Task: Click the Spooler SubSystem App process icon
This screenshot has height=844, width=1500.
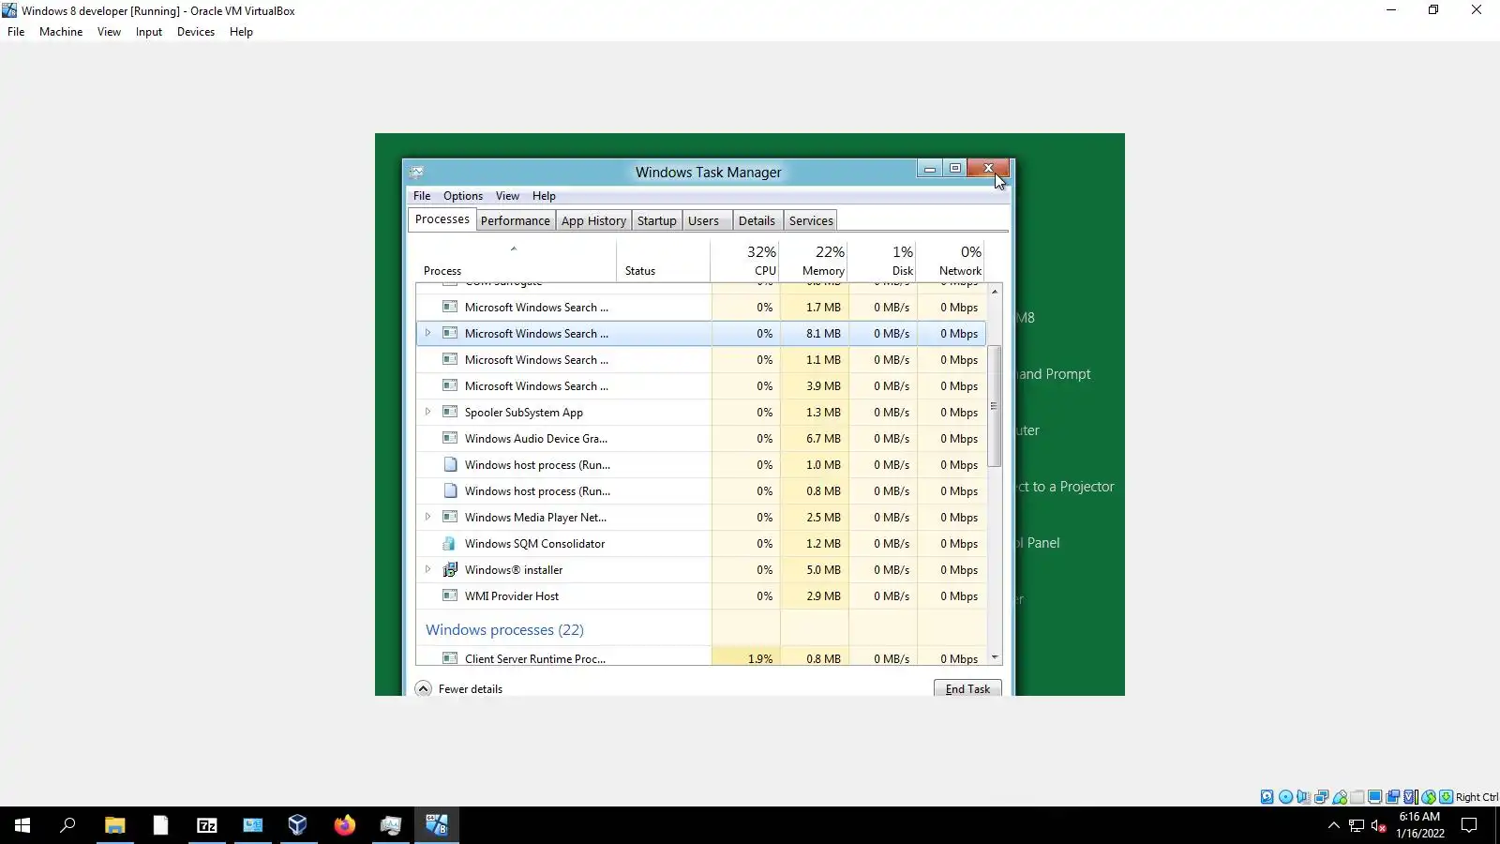Action: pyautogui.click(x=450, y=413)
